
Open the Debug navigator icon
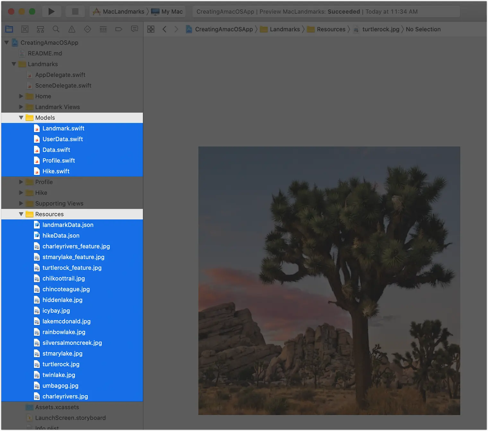[103, 29]
